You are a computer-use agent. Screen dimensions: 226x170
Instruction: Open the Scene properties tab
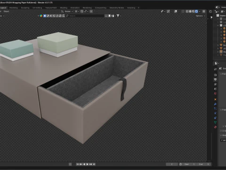(x=215, y=89)
